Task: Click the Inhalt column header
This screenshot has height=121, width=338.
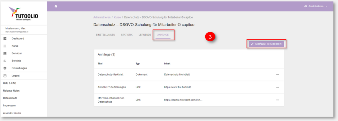Action: click(x=167, y=64)
